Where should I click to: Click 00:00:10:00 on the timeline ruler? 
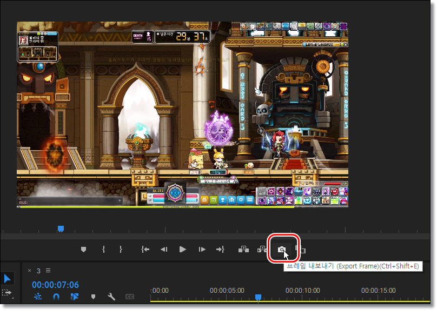coord(303,291)
